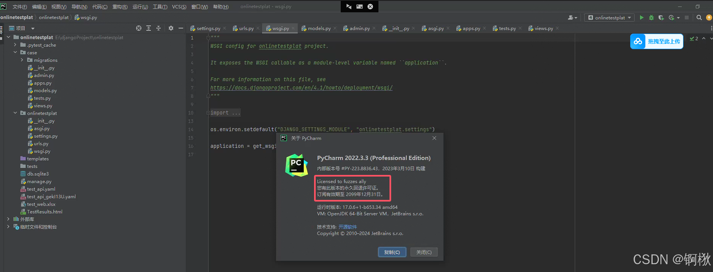Viewport: 713px width, 272px height.
Task: Click the overlay keyboard icon at top
Action: (360, 7)
